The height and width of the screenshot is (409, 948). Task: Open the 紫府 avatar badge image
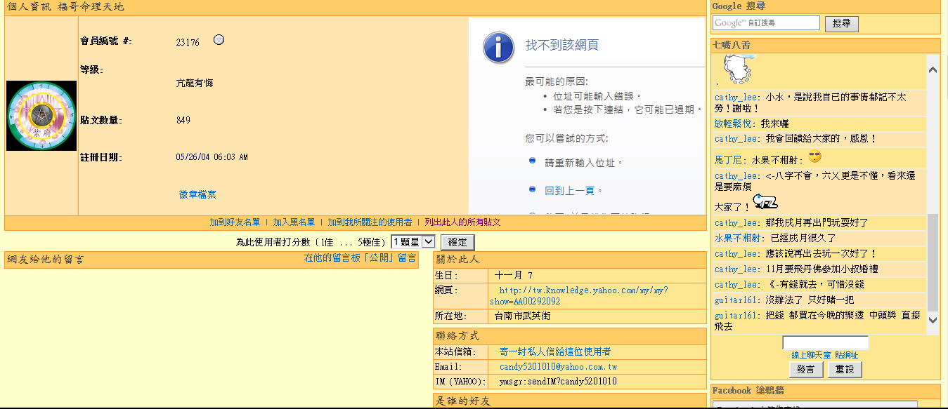41,115
